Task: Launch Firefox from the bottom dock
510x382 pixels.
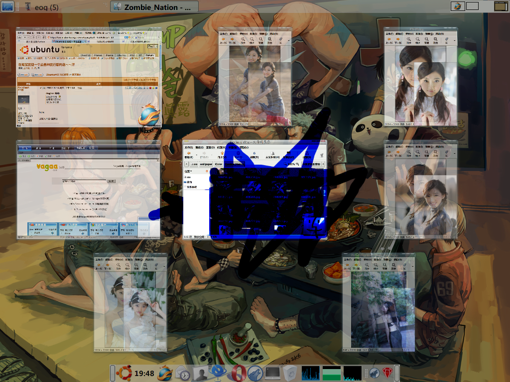Action: tap(165, 373)
